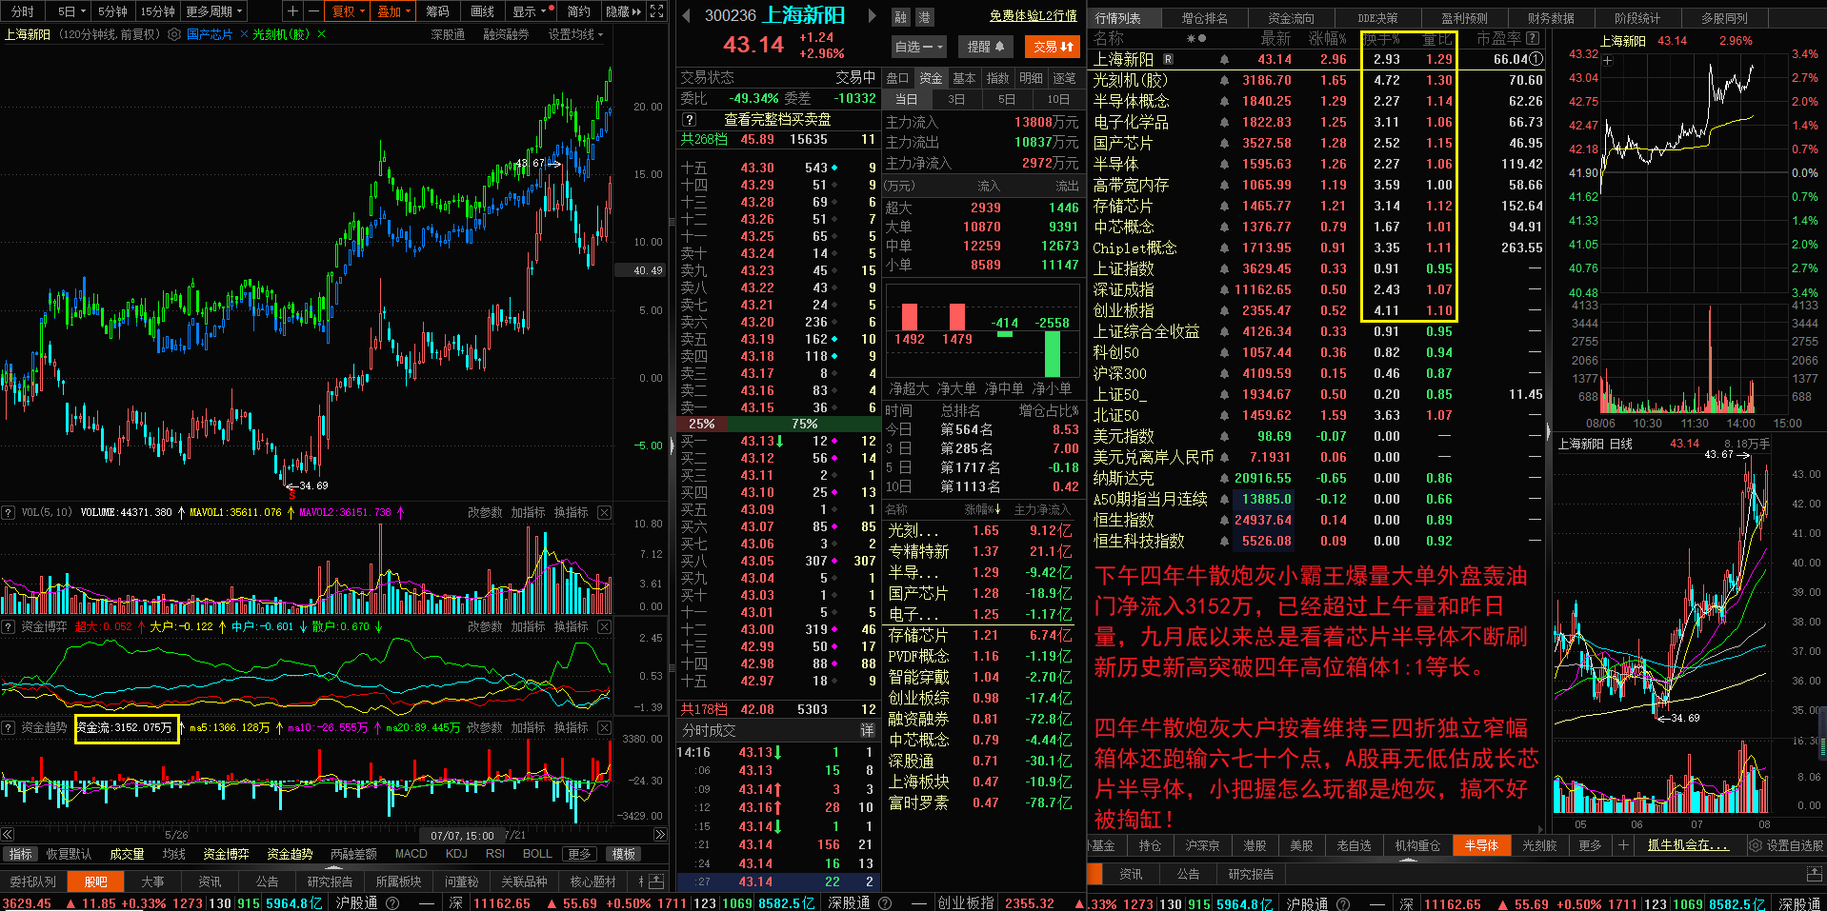
Task: Close the 资金博弈 indicator panel
Action: (x=604, y=626)
